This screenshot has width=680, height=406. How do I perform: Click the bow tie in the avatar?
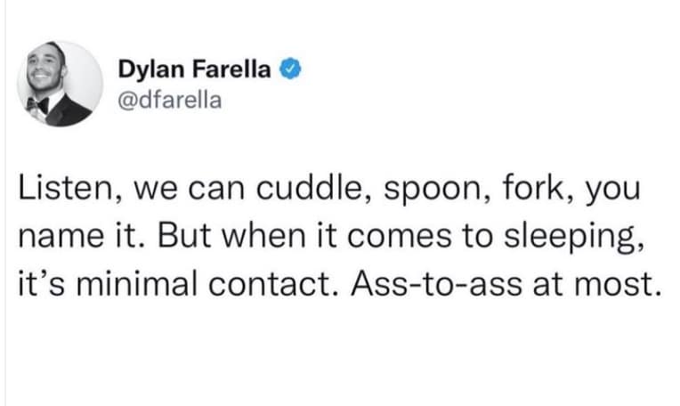tap(39, 104)
